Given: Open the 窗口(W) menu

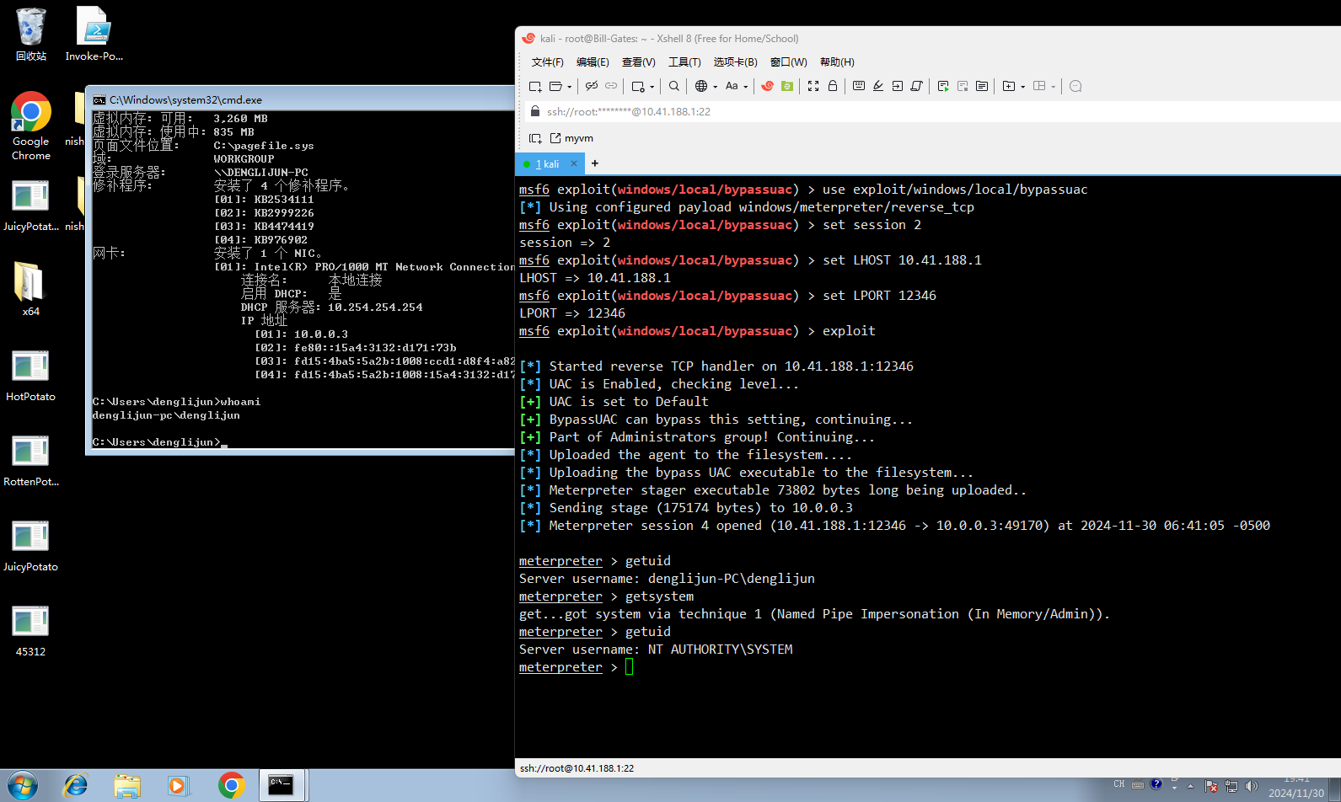Looking at the screenshot, I should click(788, 62).
